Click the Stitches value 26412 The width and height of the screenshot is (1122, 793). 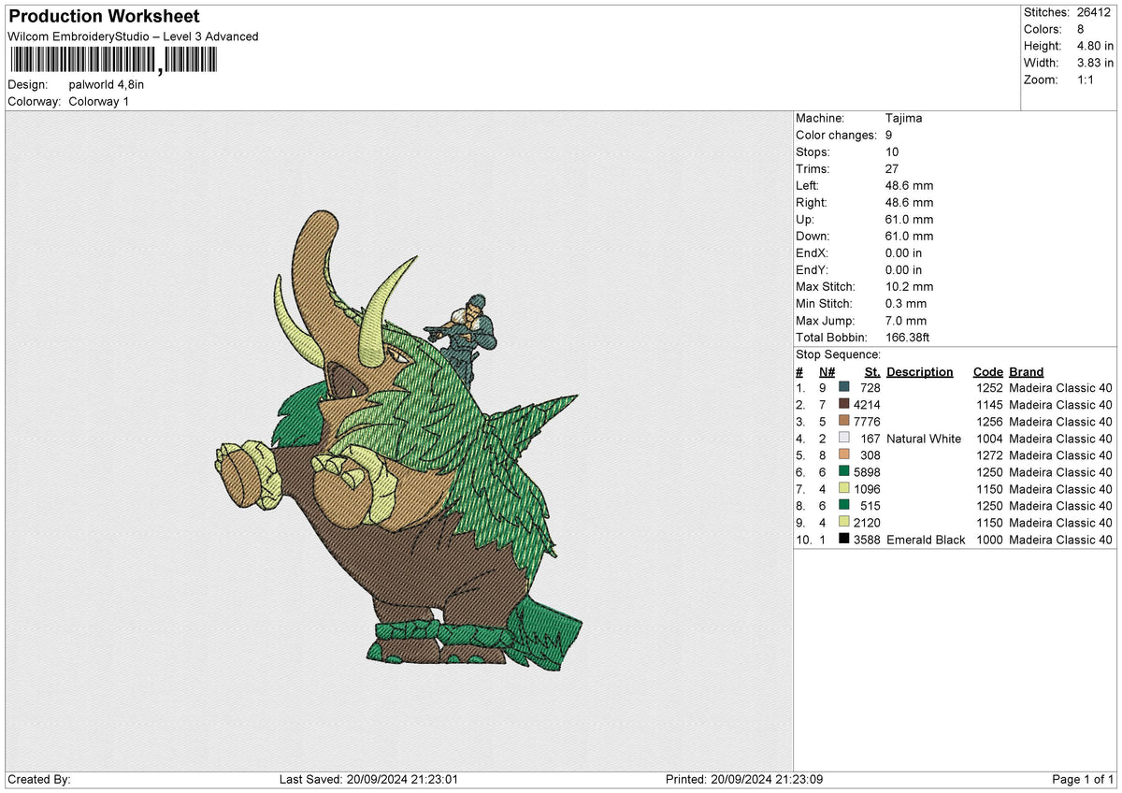(1094, 12)
